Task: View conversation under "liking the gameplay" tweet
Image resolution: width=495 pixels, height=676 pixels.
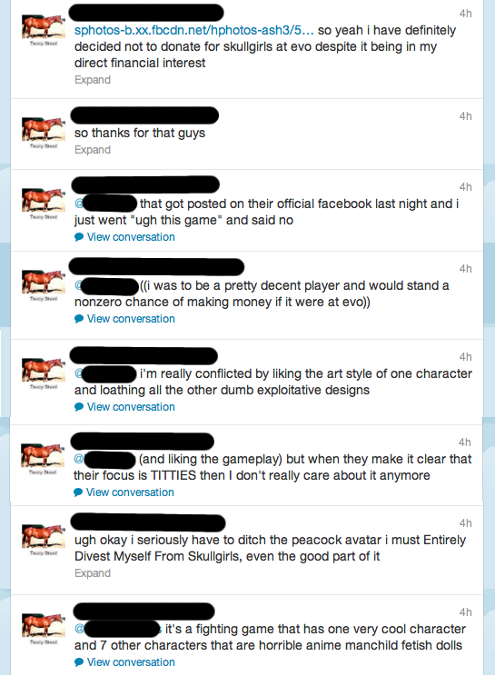Action: (130, 492)
